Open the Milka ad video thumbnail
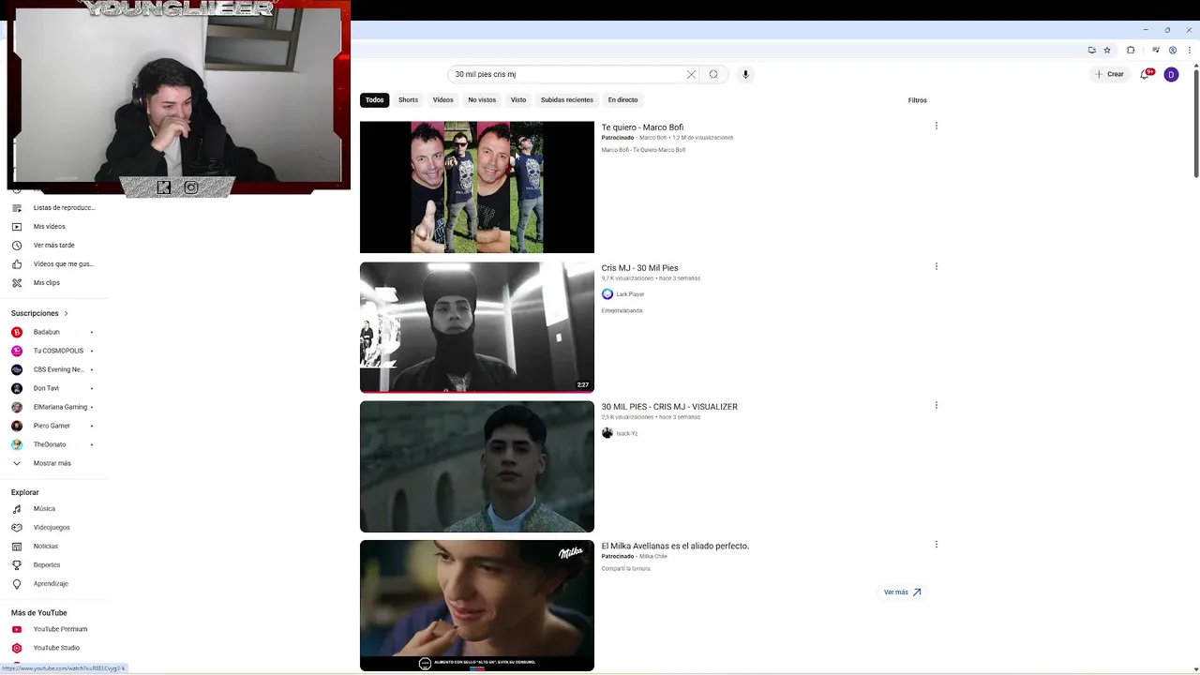 (477, 606)
